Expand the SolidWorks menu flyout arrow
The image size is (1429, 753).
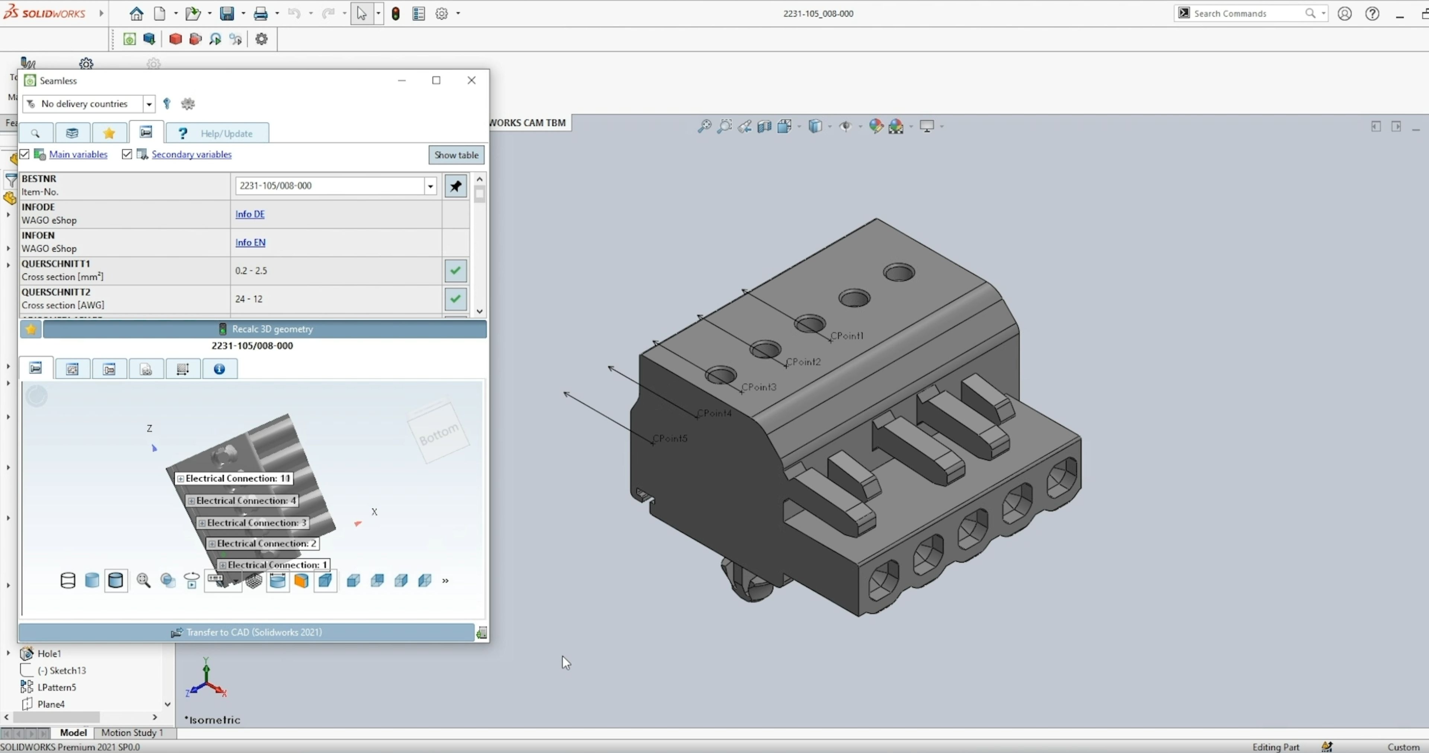[x=101, y=13]
